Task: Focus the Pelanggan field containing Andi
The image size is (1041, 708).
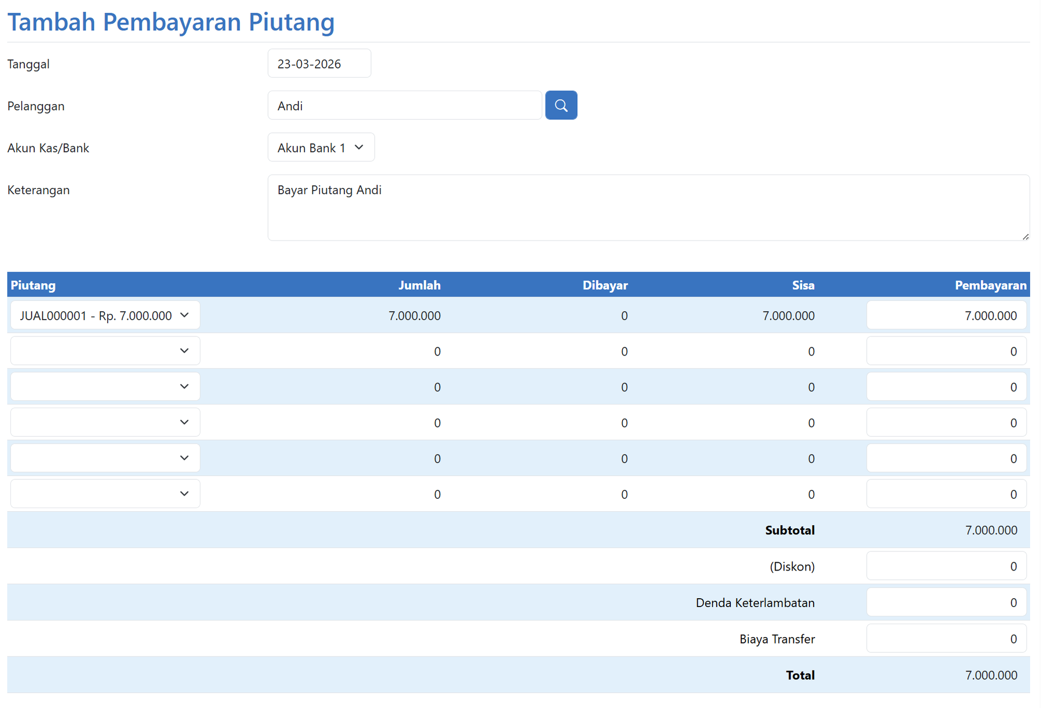Action: (405, 105)
